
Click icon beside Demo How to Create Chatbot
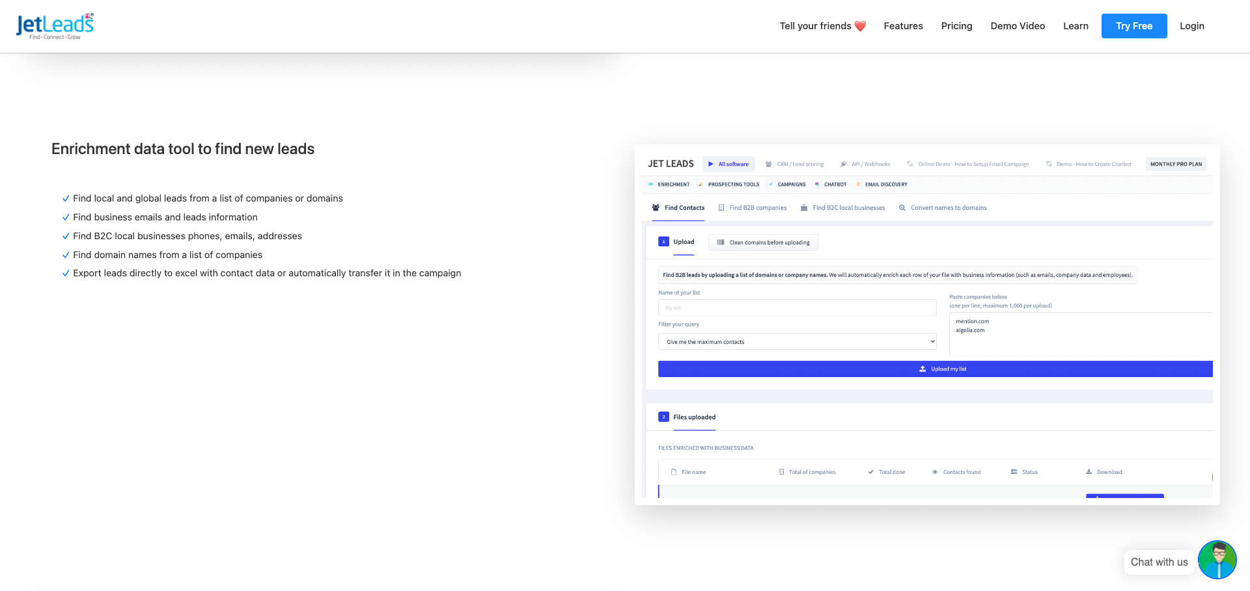pyautogui.click(x=1049, y=164)
